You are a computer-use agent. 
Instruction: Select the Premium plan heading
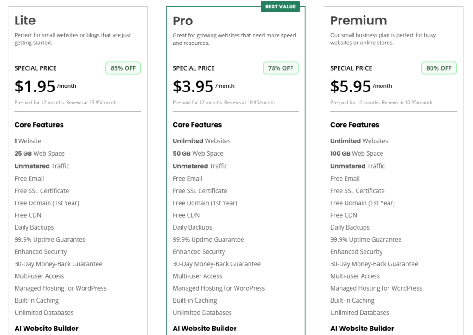click(358, 20)
